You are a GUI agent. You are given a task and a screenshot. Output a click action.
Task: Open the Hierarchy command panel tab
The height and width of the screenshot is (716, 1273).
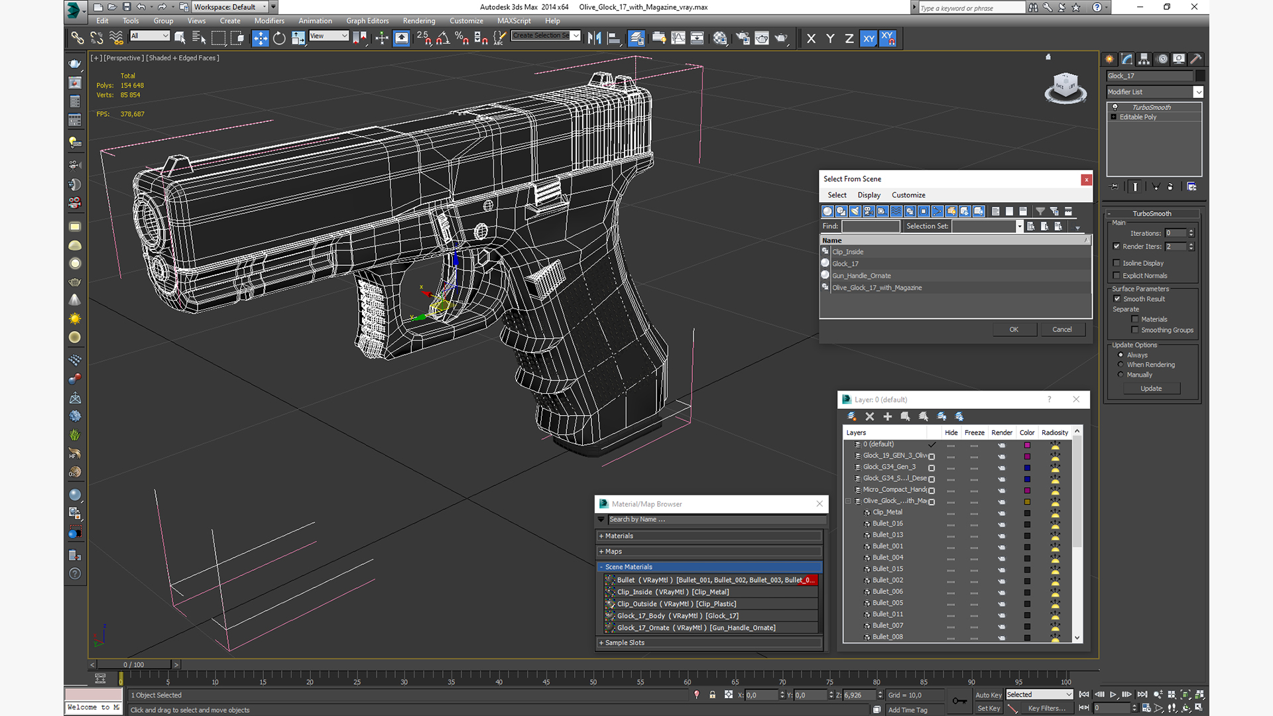point(1144,59)
